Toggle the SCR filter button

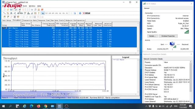click(x=50, y=13)
